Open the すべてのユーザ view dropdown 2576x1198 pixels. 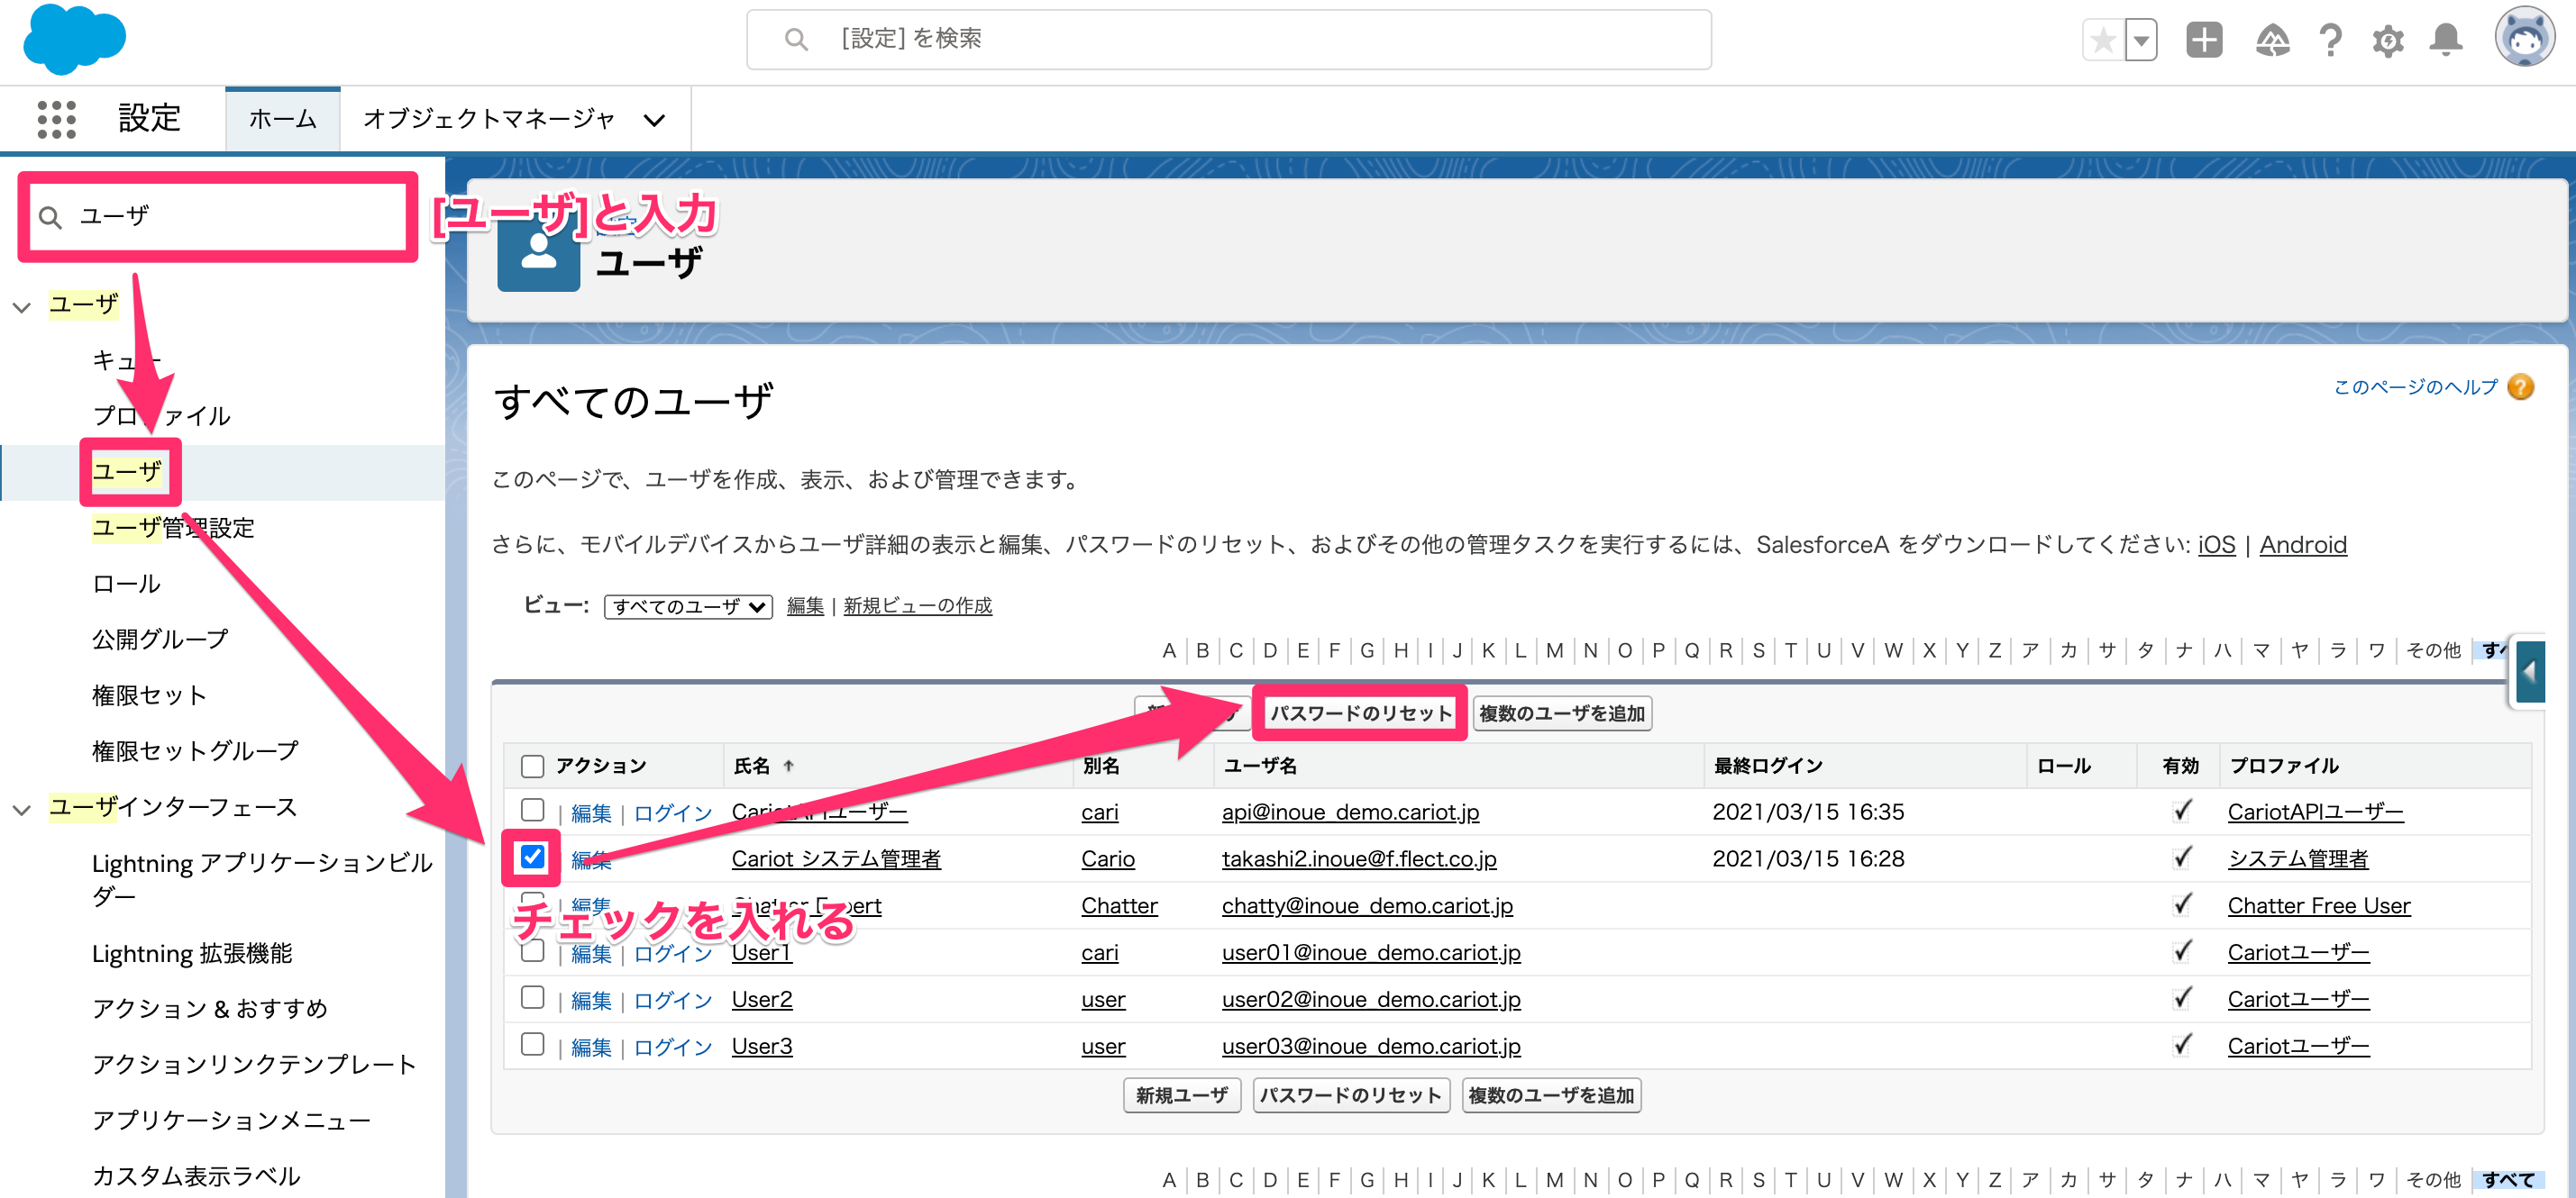688,605
